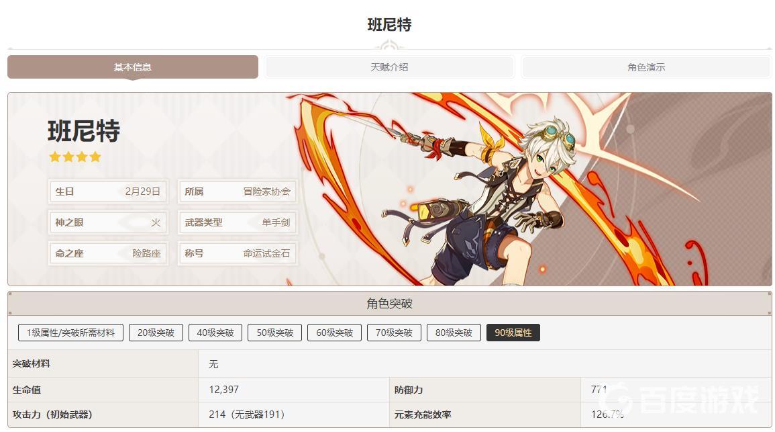The image size is (775, 432).
Task: Switch to the 基本信息 tab
Action: (x=132, y=67)
